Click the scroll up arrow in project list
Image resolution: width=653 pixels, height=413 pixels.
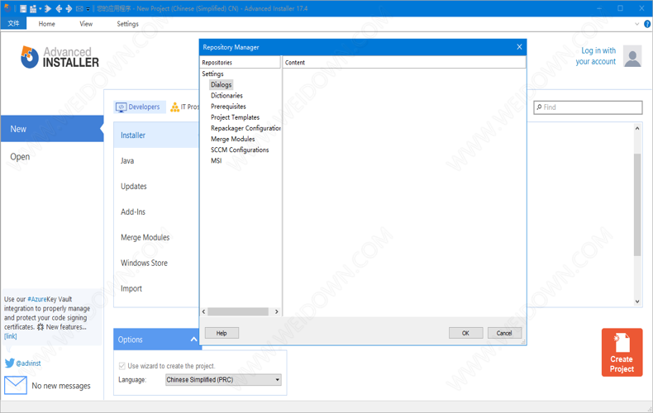637,128
